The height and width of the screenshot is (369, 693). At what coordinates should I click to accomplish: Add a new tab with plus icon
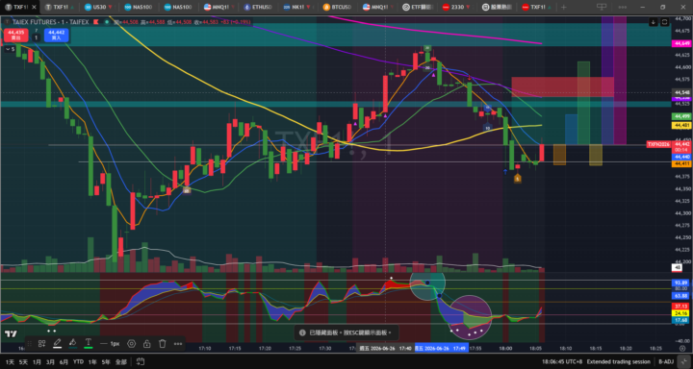(563, 7)
